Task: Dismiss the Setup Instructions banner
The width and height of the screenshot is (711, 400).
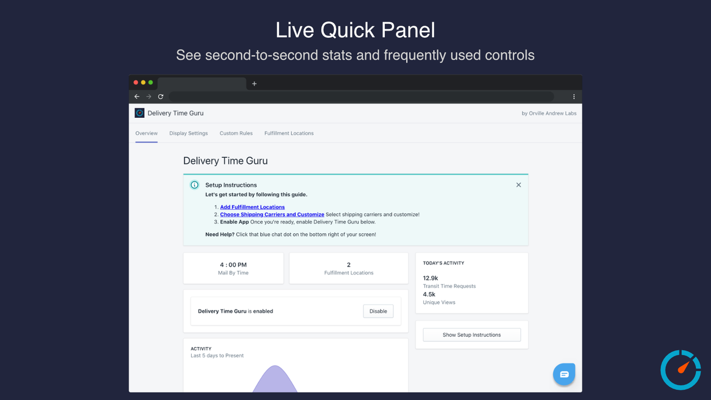Action: tap(518, 184)
